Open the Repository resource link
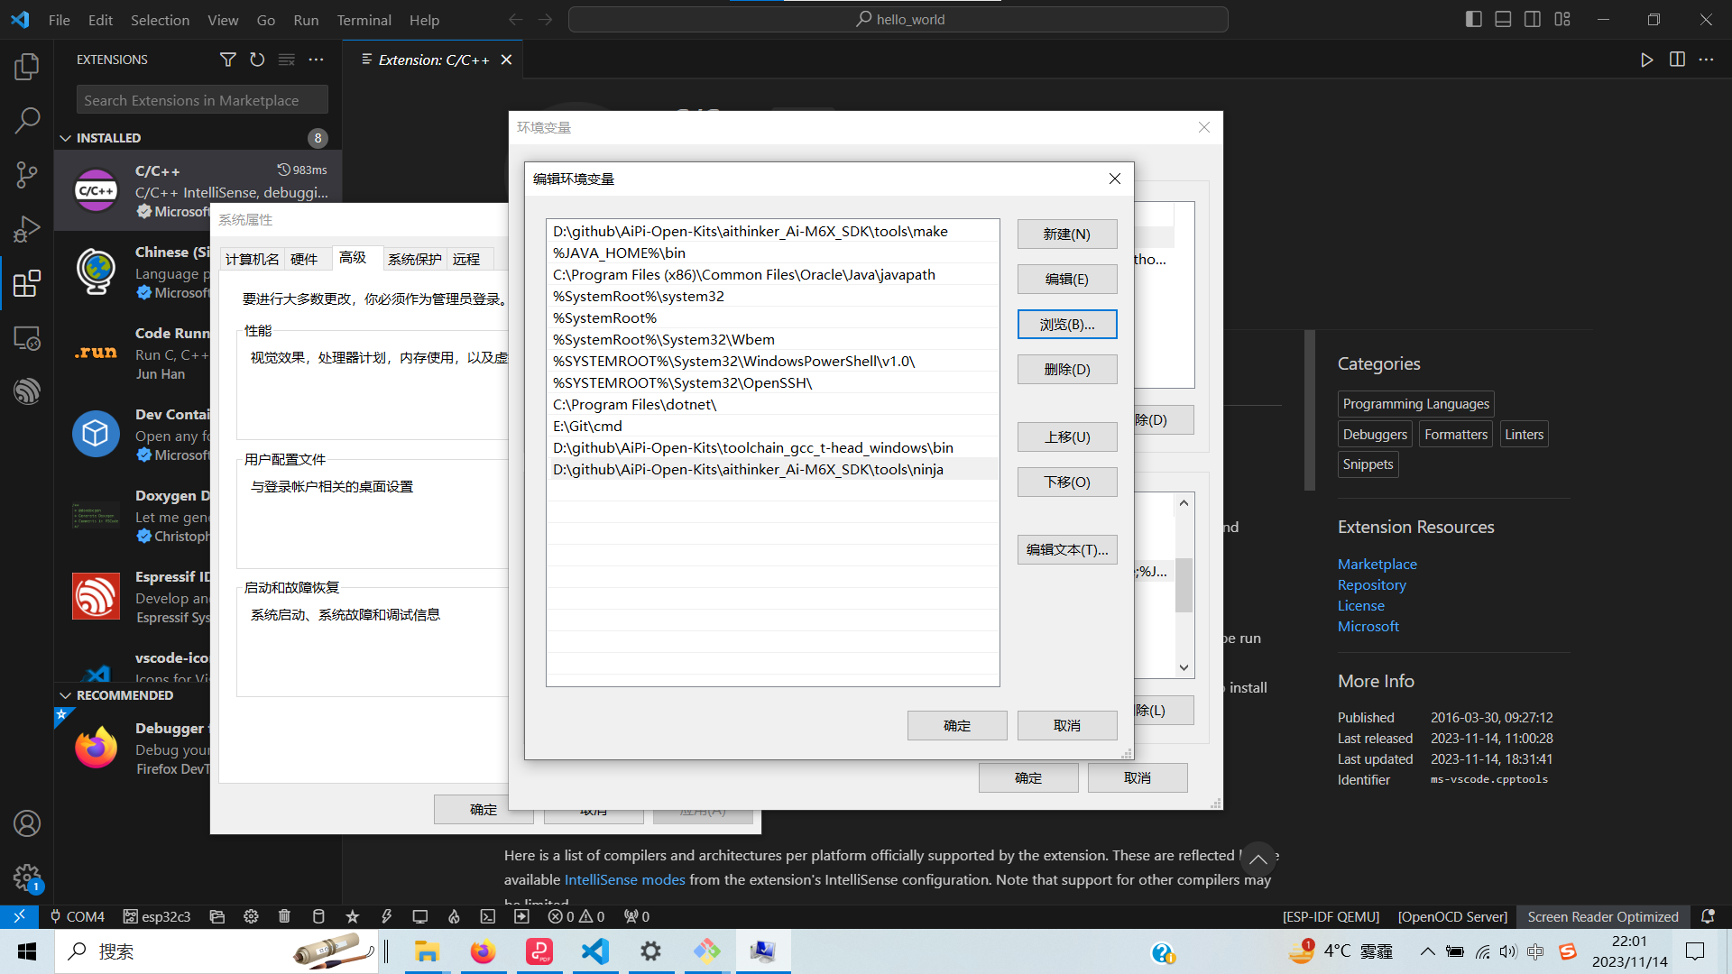 (x=1371, y=584)
